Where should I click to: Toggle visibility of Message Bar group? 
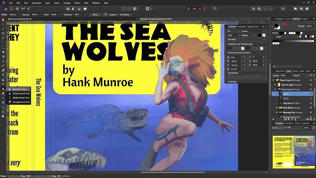[x=311, y=112]
